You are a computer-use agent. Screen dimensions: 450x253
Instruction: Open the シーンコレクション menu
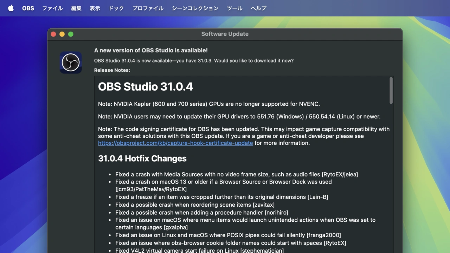tap(195, 8)
